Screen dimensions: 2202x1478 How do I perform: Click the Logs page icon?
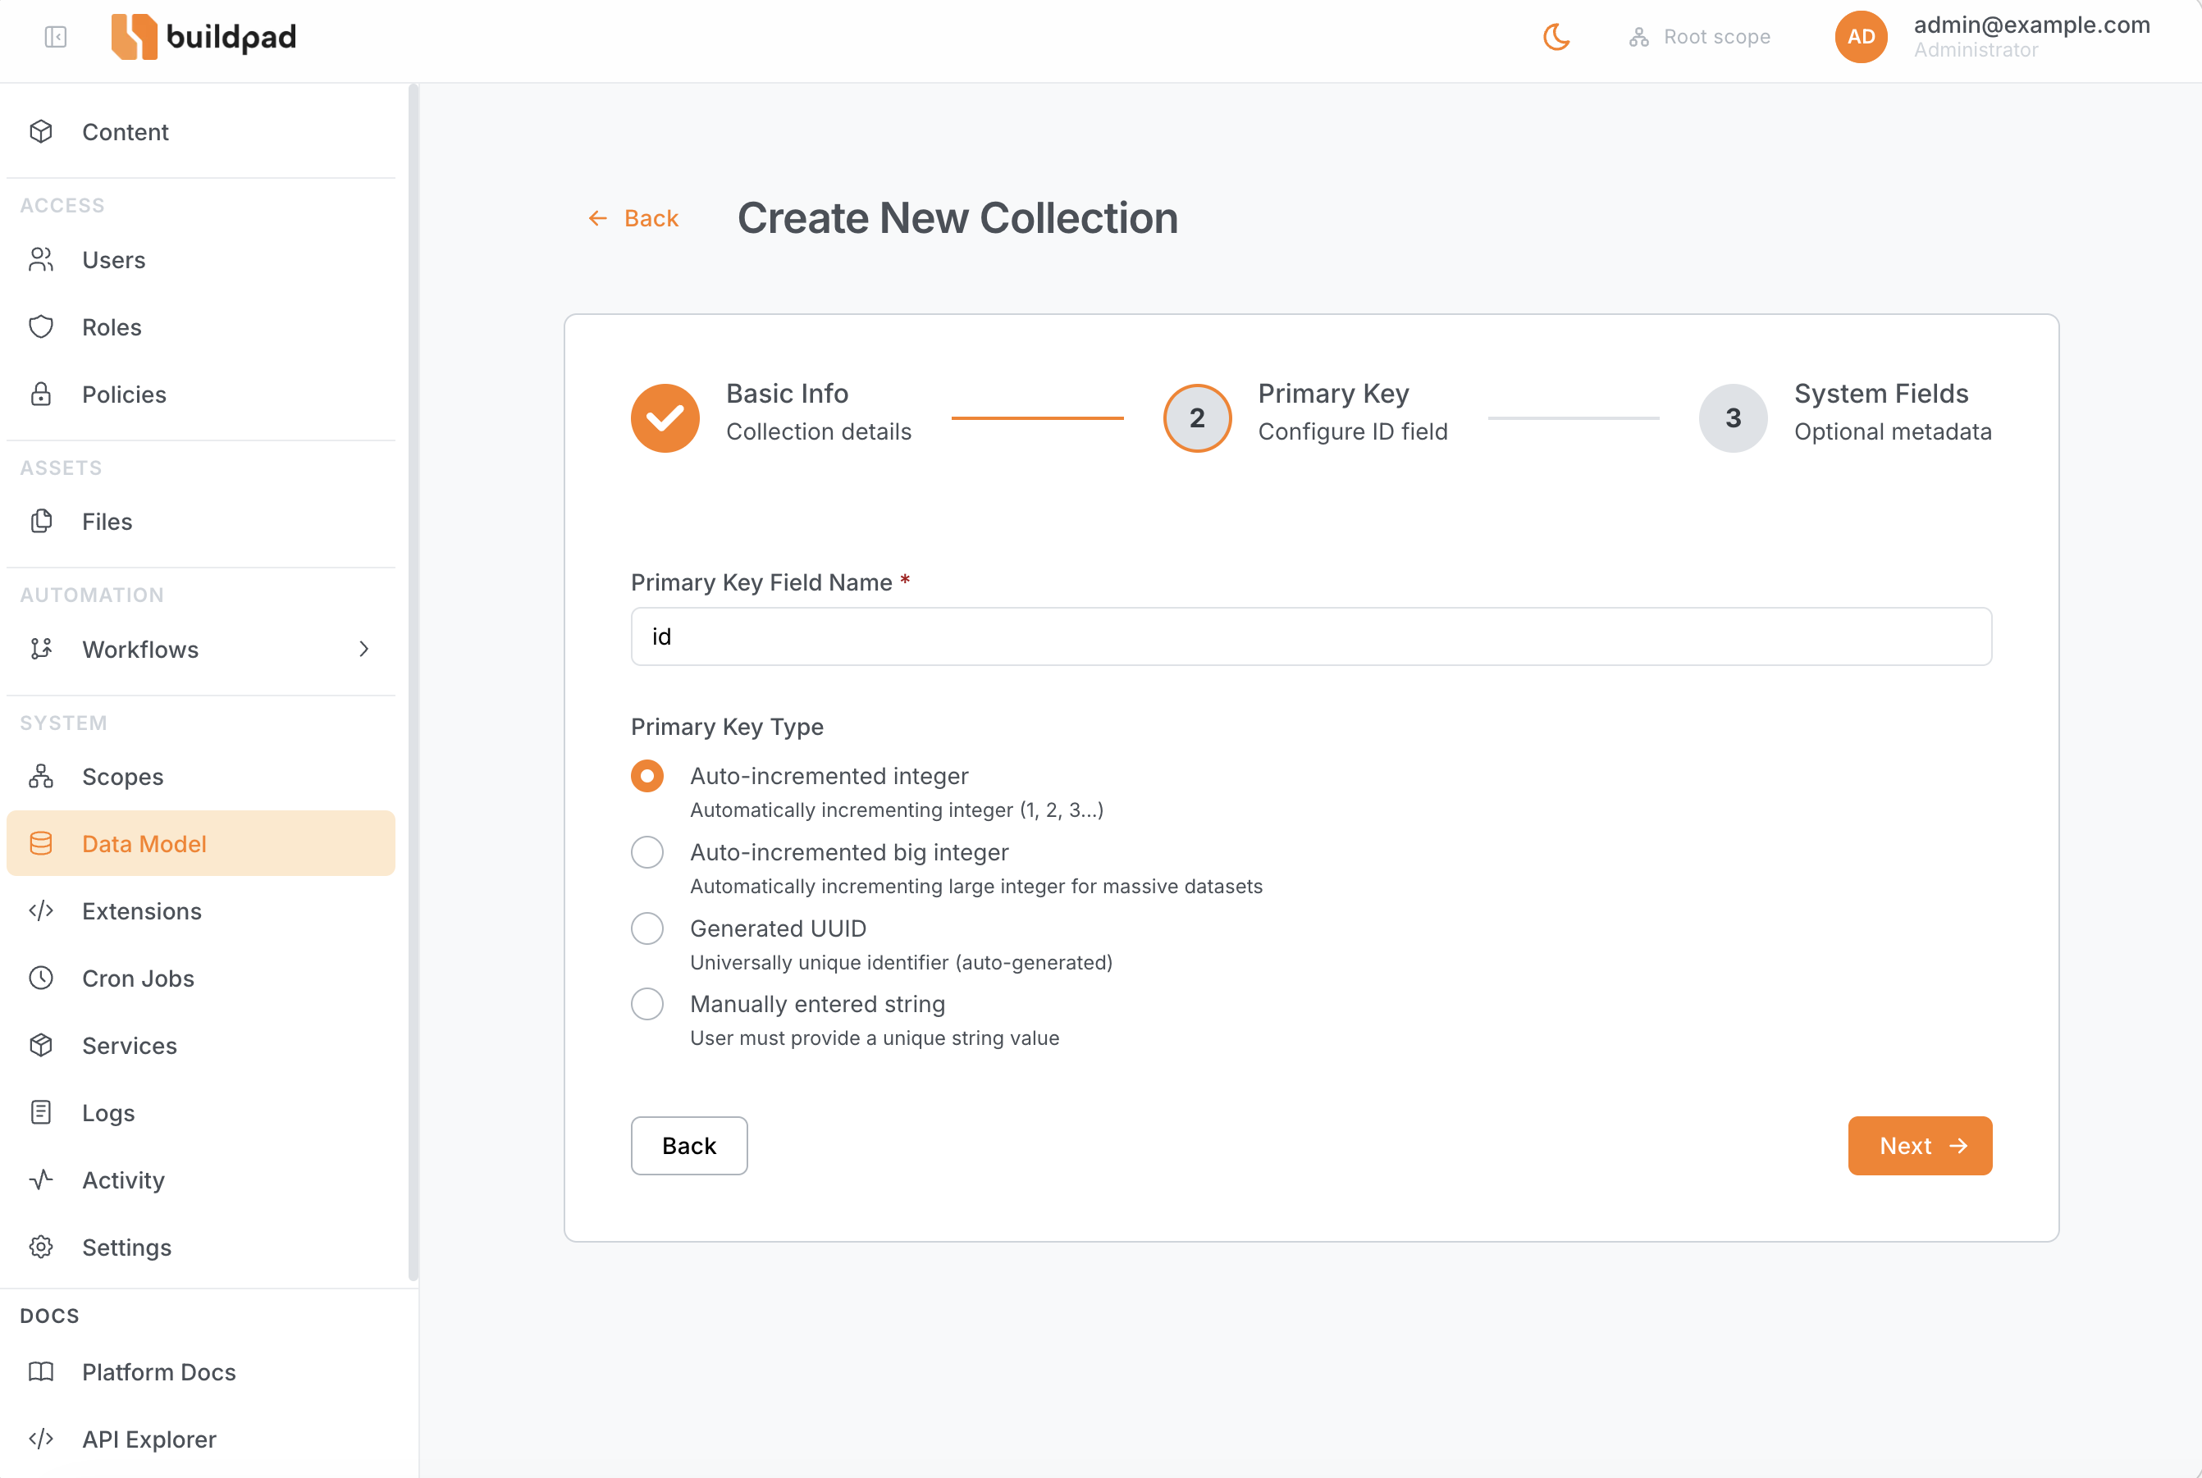coord(40,1112)
